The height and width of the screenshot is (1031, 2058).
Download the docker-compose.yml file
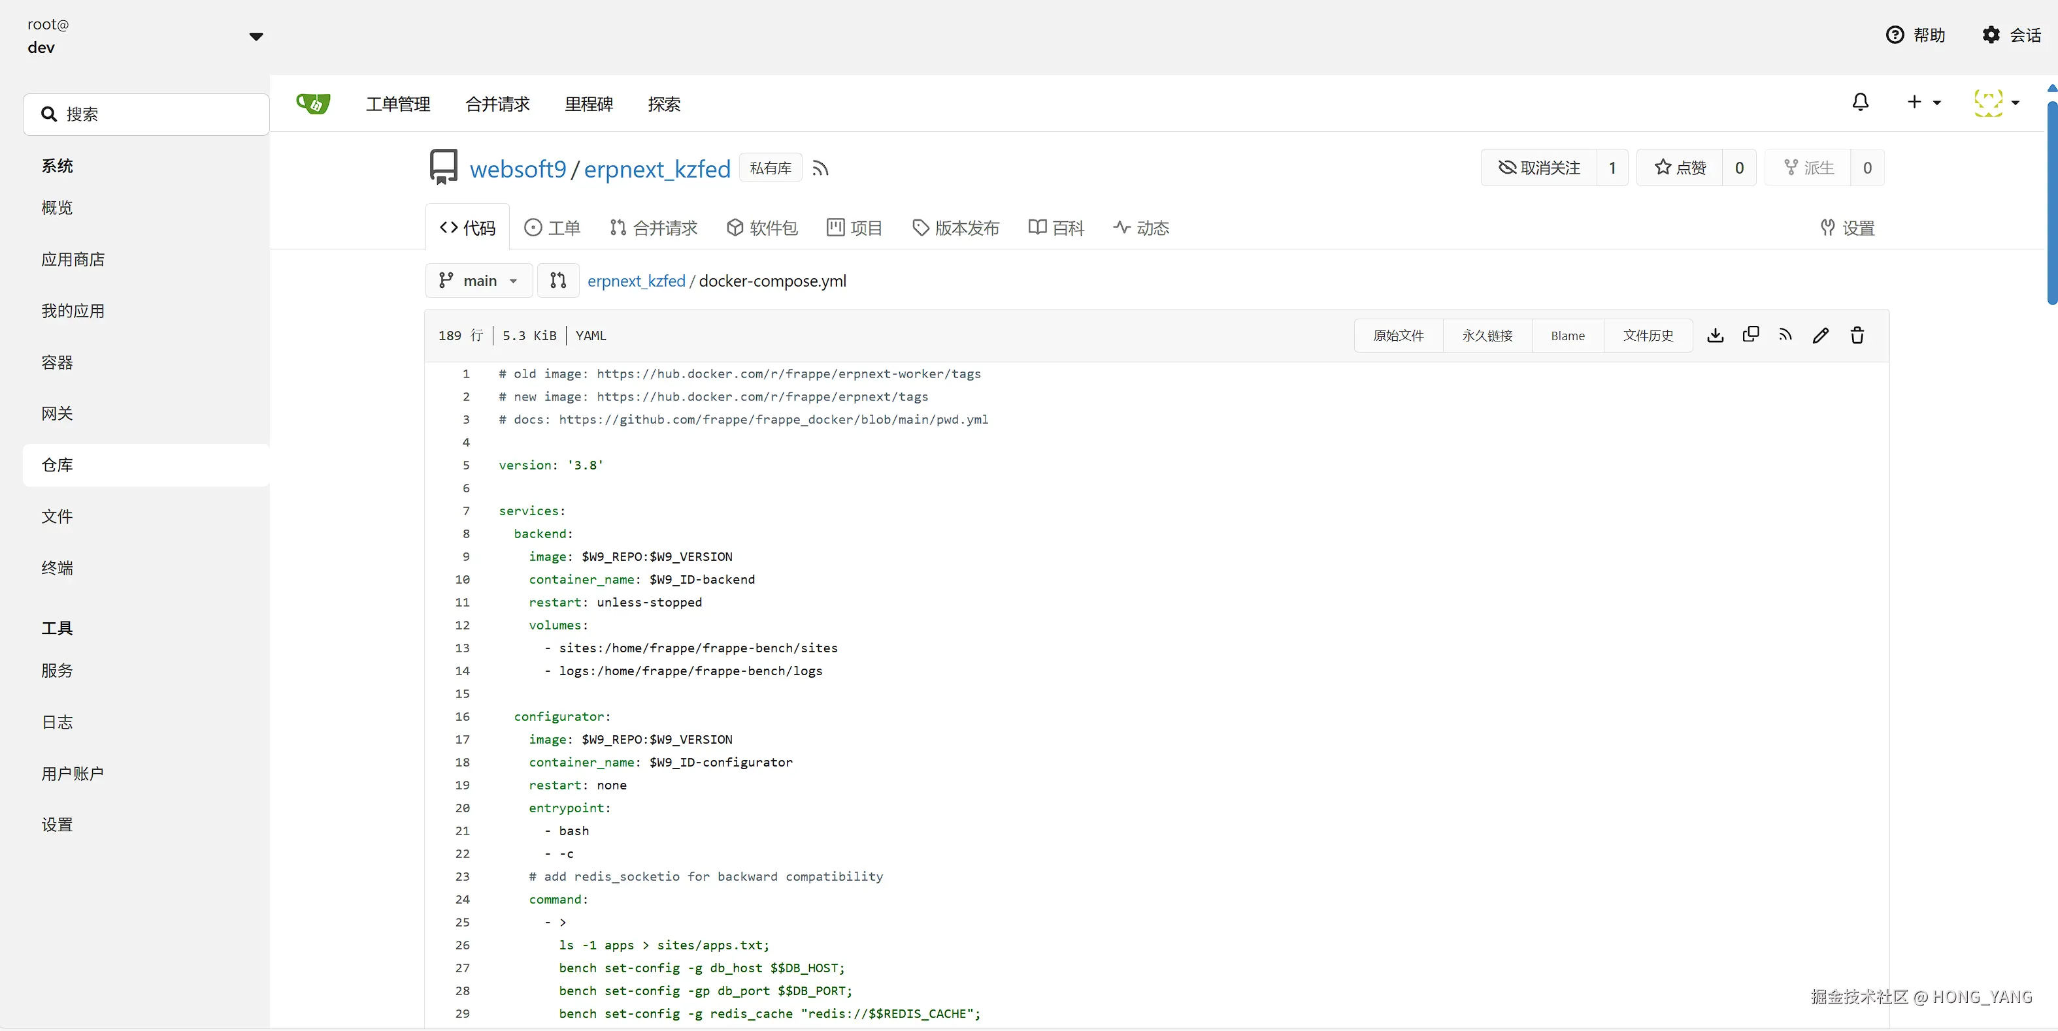[x=1714, y=335]
